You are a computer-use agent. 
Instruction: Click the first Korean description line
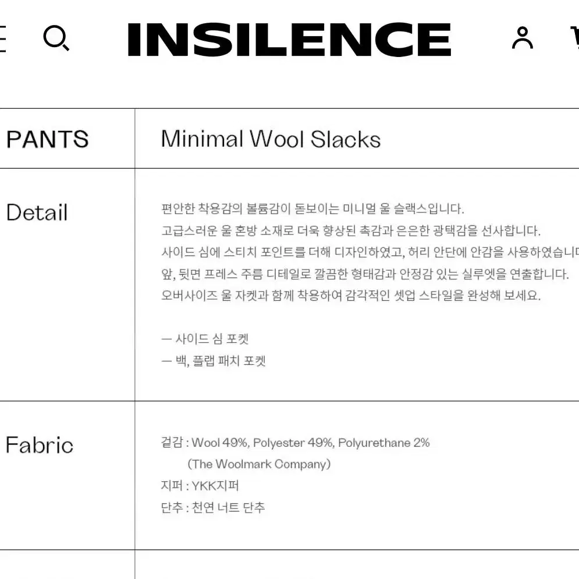tap(312, 209)
